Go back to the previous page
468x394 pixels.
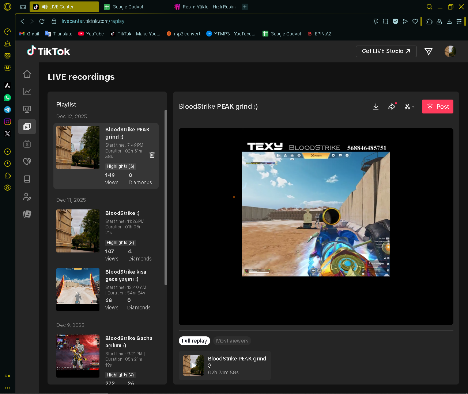[x=22, y=22]
